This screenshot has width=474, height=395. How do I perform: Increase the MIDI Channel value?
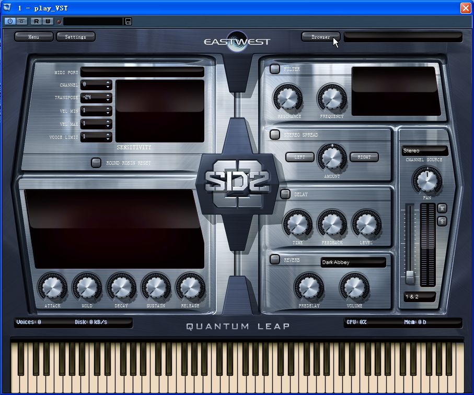[x=108, y=82]
